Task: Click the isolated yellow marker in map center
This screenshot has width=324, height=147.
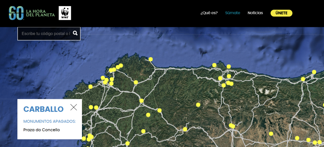Action: pos(198,105)
